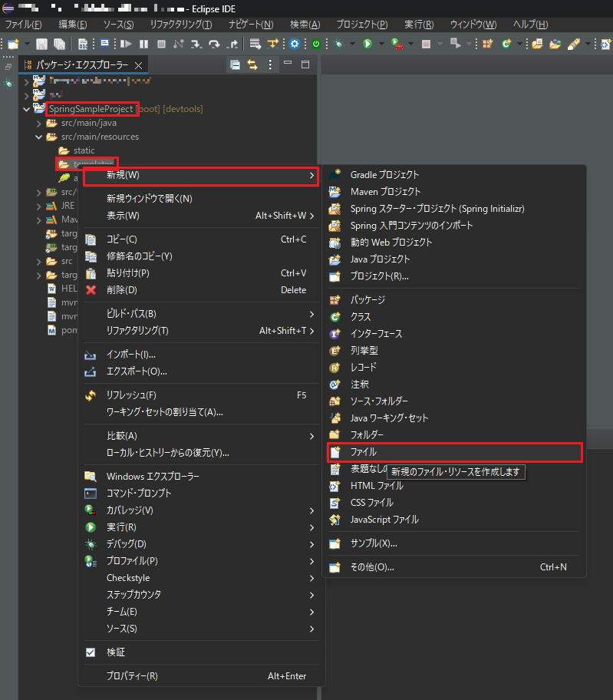Open the Package Explorer view menu dots
This screenshot has height=700, width=613.
(x=270, y=65)
